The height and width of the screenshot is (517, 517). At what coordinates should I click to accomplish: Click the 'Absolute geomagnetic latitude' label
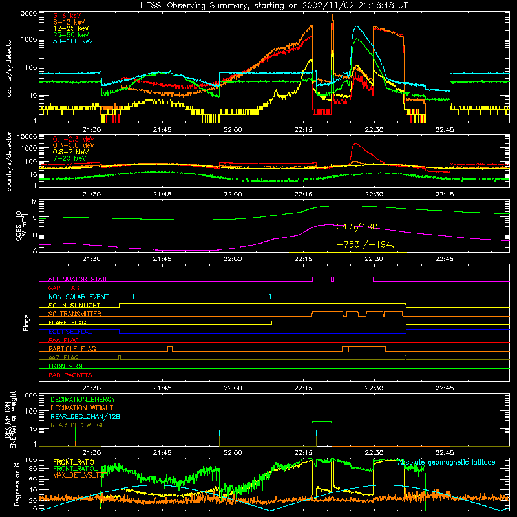pos(447,462)
